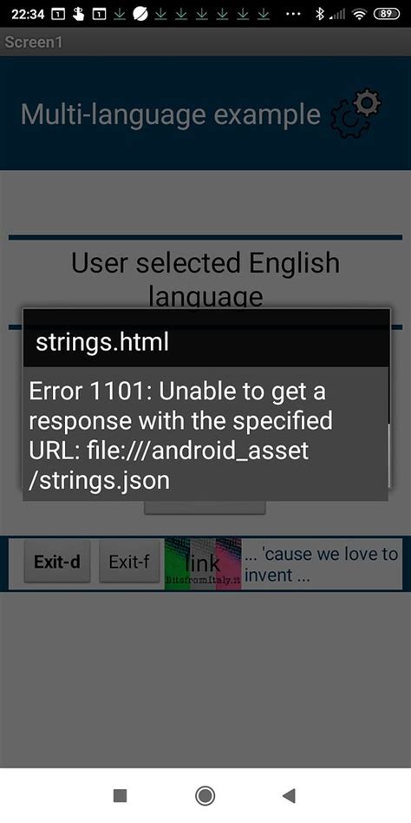Tap the Error 1101 message text
411x823 pixels.
tap(180, 436)
